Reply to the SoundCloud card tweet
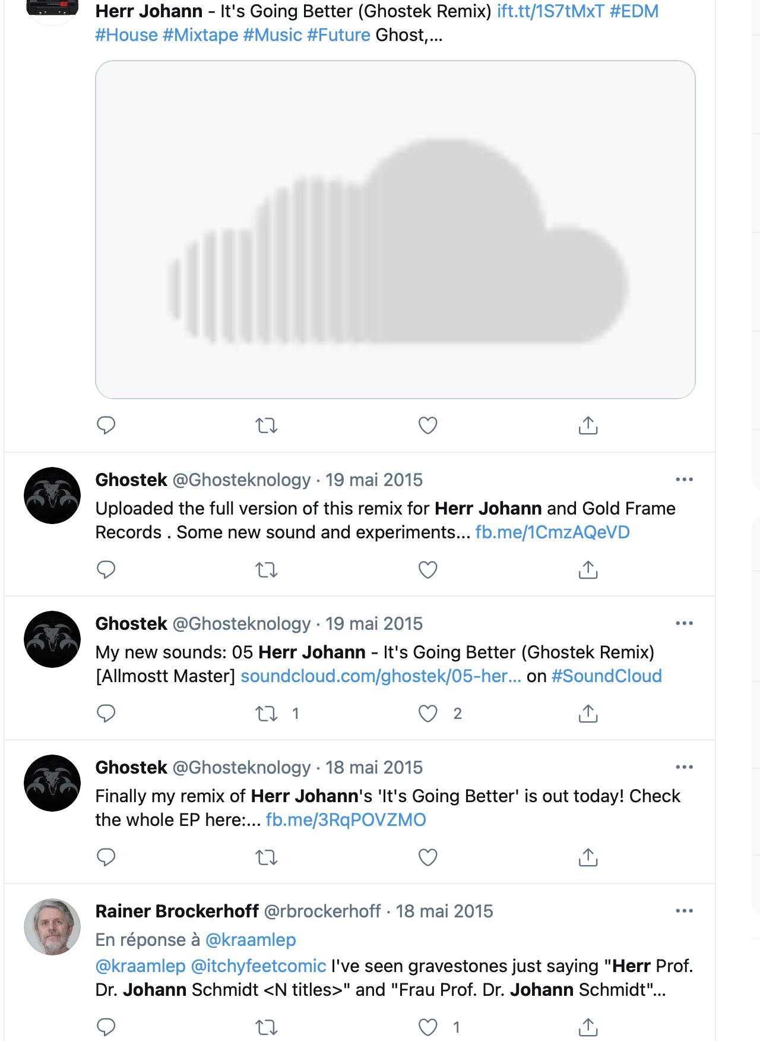This screenshot has width=760, height=1041. tap(106, 425)
